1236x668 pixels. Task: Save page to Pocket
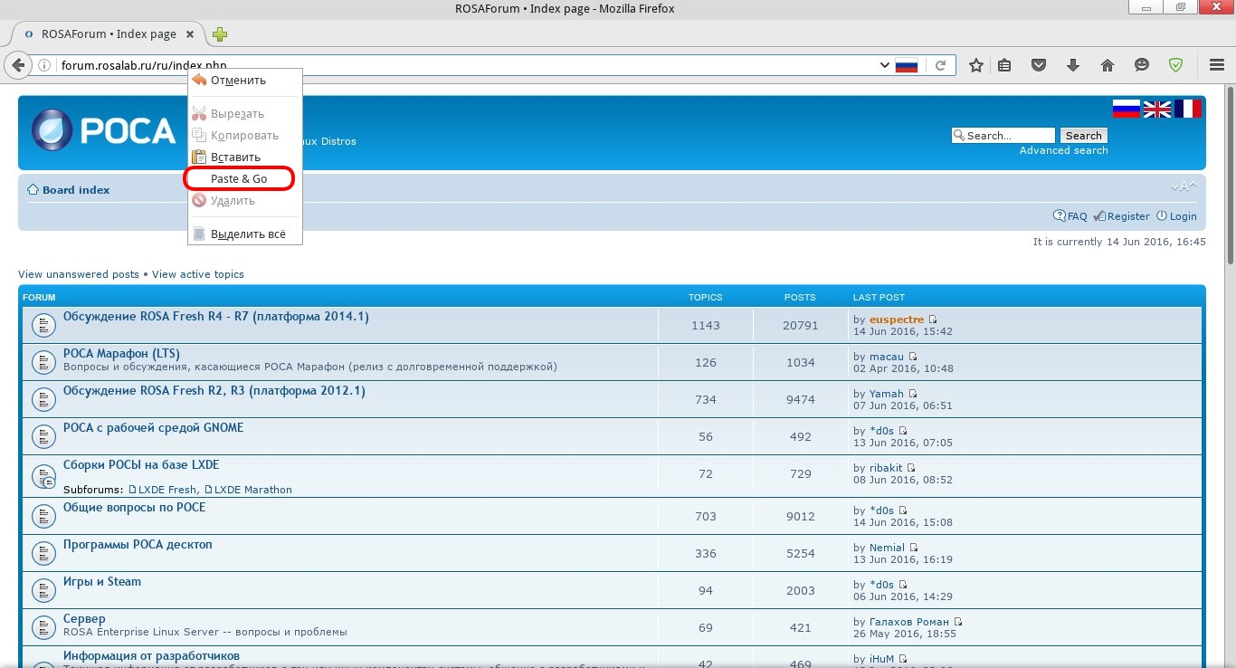click(1039, 65)
